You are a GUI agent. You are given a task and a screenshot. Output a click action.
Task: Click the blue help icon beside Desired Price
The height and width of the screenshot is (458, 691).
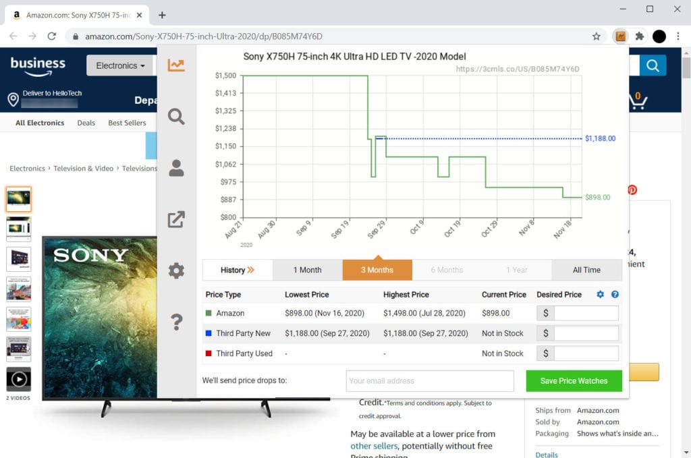(615, 295)
